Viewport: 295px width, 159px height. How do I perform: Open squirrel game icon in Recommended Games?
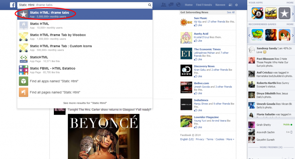click(284, 35)
